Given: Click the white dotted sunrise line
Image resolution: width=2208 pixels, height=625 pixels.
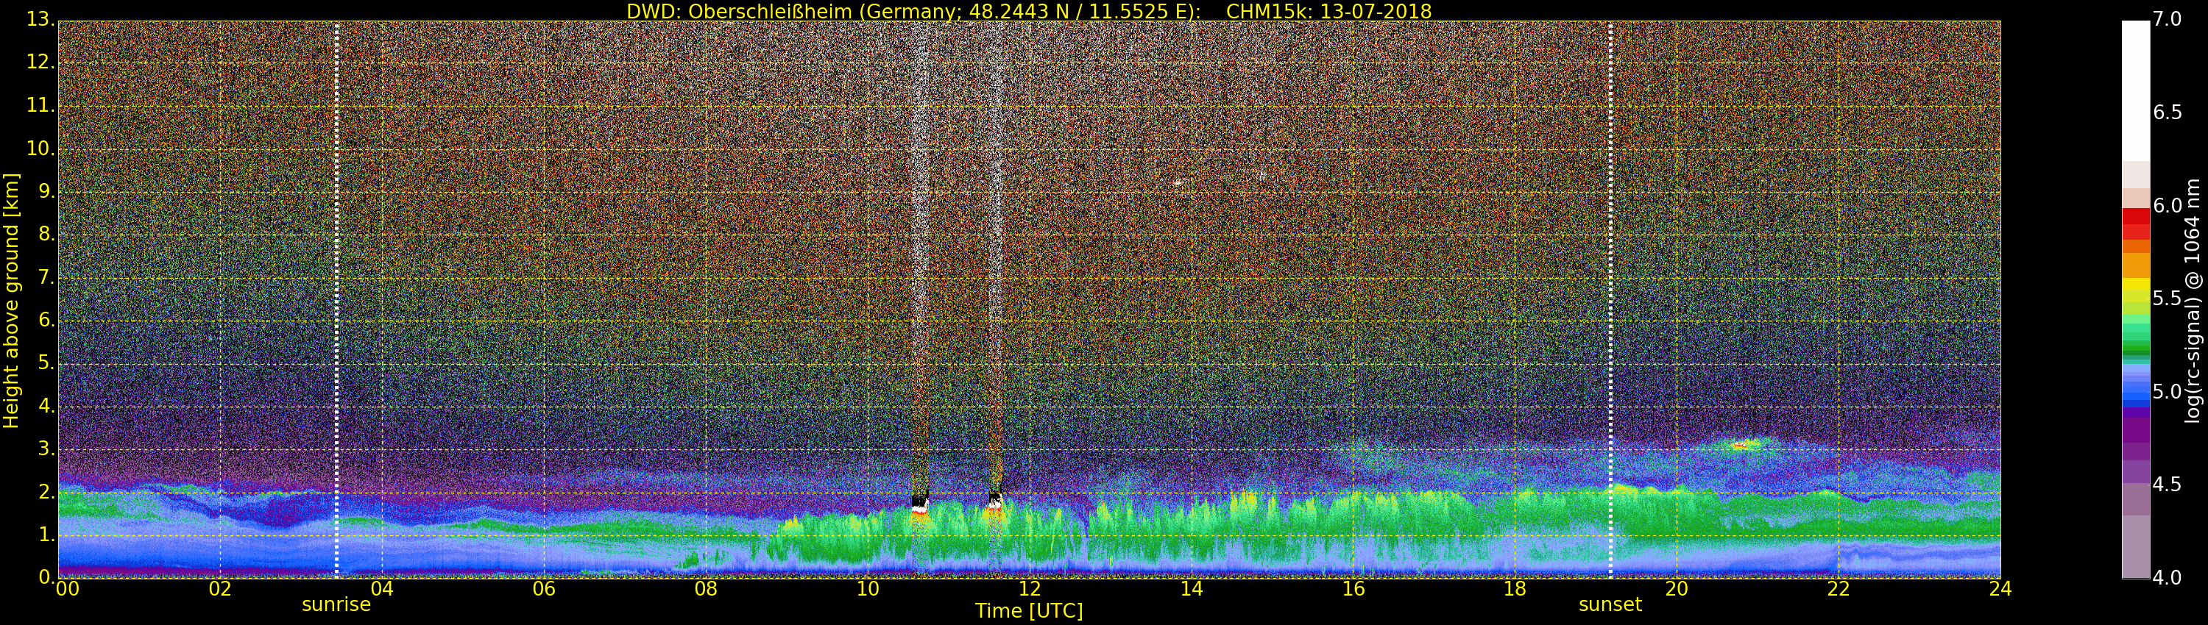Looking at the screenshot, I should coord(337,300).
